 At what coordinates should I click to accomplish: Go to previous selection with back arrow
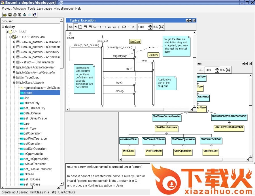tap(25, 15)
